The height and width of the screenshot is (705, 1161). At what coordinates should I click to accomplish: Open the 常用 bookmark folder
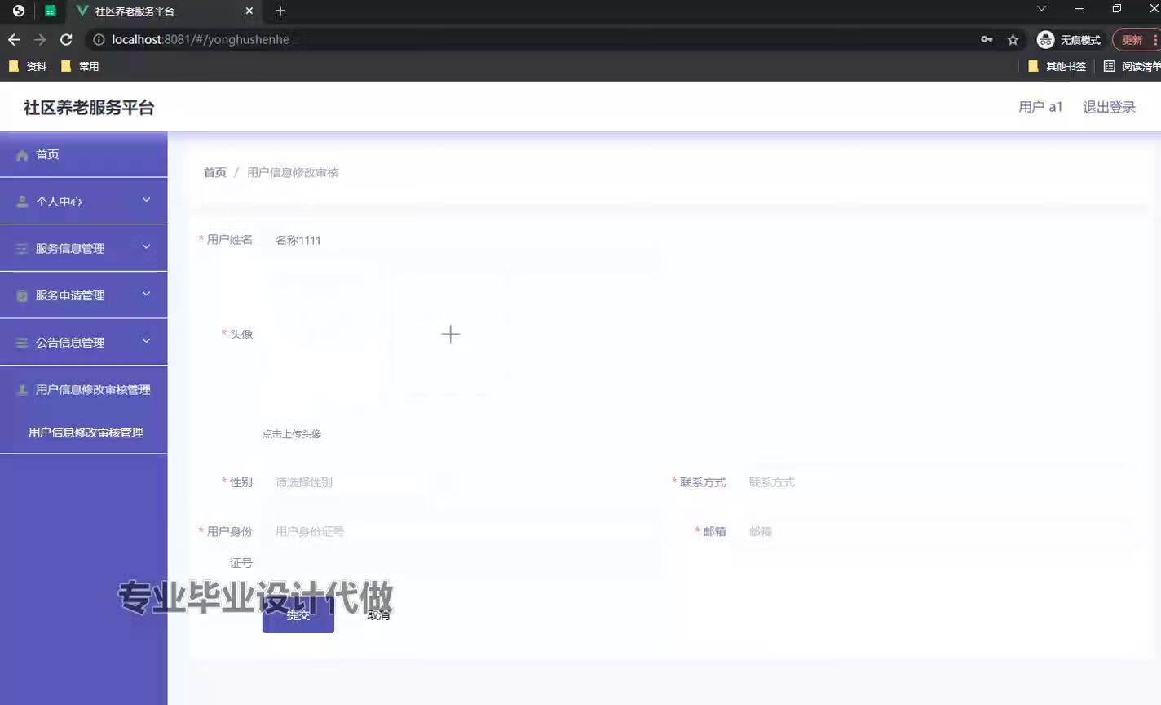80,66
